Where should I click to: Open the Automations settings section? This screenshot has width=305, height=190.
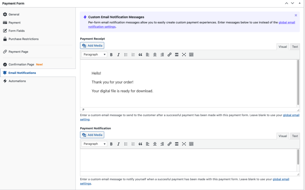pyautogui.click(x=17, y=81)
